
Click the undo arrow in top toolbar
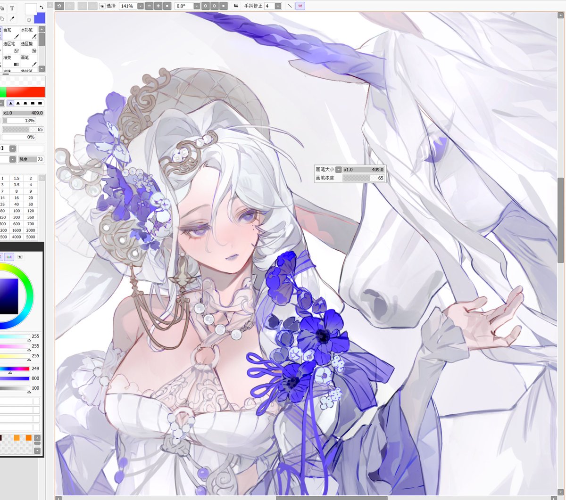point(59,6)
